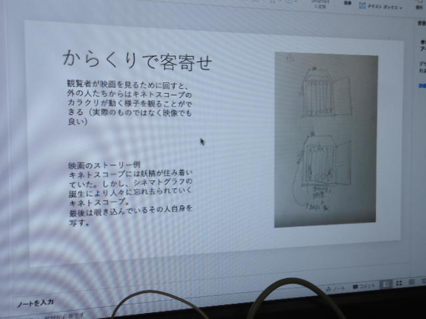
Task: Click the line 誕生により人々に忘れ去られていく
Action: point(130,192)
